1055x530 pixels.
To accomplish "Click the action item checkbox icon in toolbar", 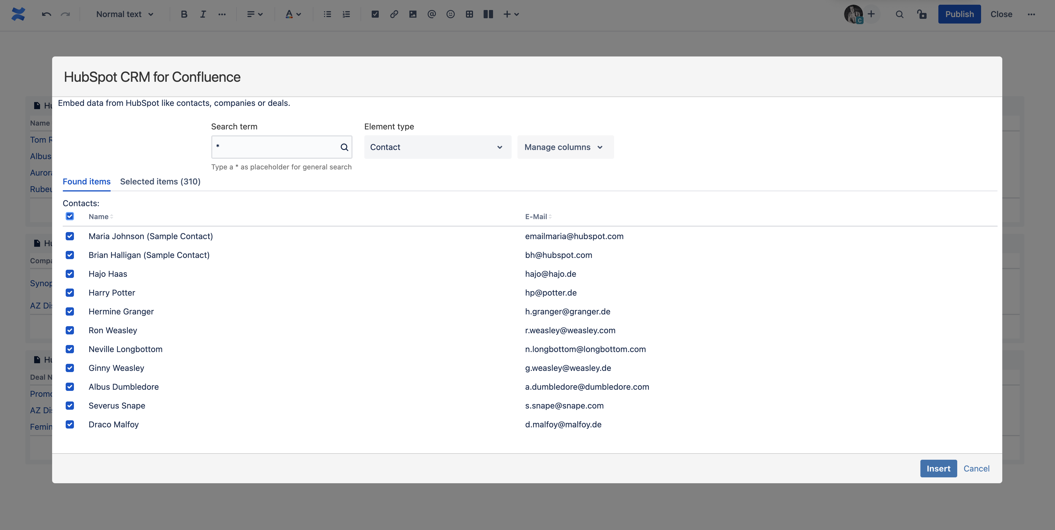I will 375,14.
